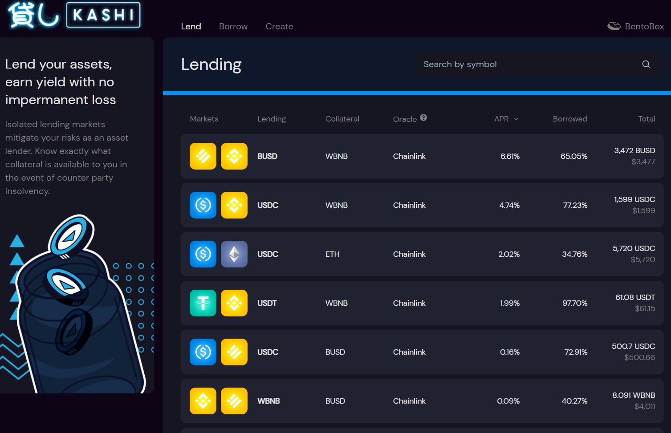Click the 77.23% borrowed value
The image size is (671, 433).
[575, 205]
